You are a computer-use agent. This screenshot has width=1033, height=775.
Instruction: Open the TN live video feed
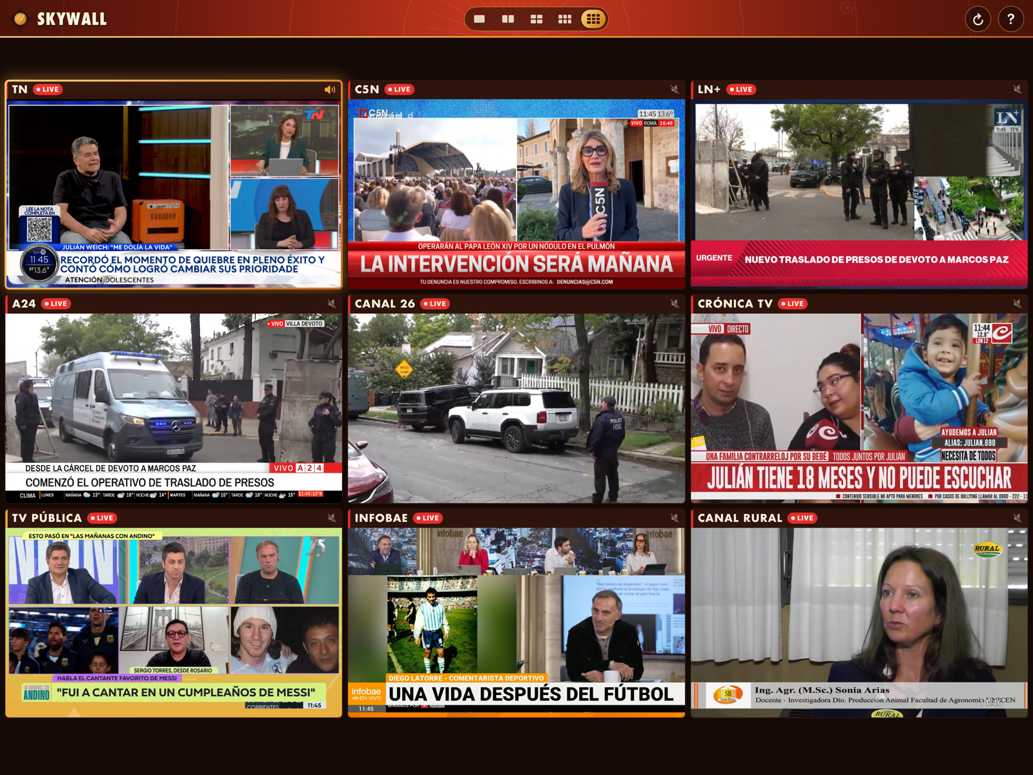pyautogui.click(x=174, y=193)
